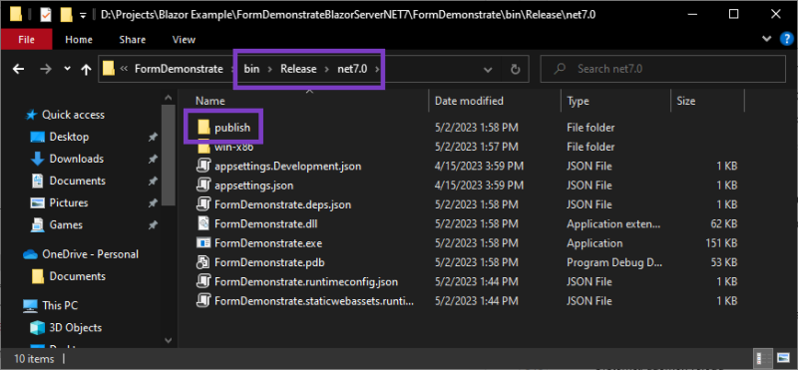
Task: Go forward with the Forward arrow
Action: coord(46,69)
